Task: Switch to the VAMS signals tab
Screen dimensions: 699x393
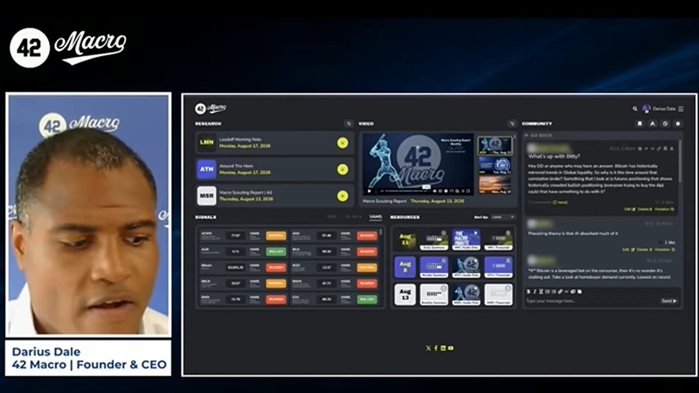Action: [376, 217]
